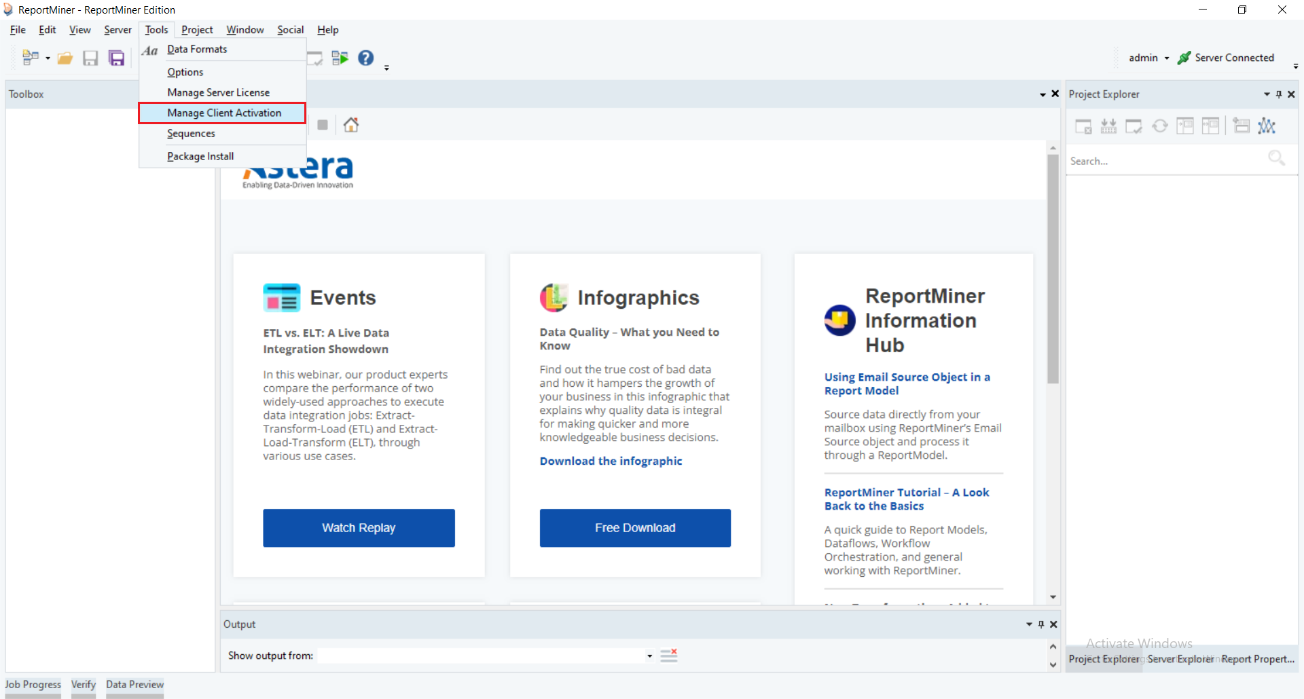Click the Project Explorer window-with-checkmark icon
The width and height of the screenshot is (1304, 699).
(x=1134, y=126)
